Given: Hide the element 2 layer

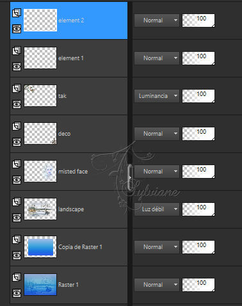Looking at the screenshot, I should click(17, 29).
